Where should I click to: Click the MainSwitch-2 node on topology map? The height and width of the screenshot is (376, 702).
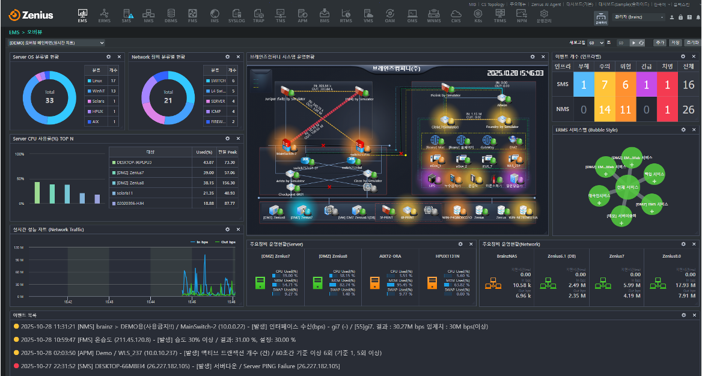point(284,146)
